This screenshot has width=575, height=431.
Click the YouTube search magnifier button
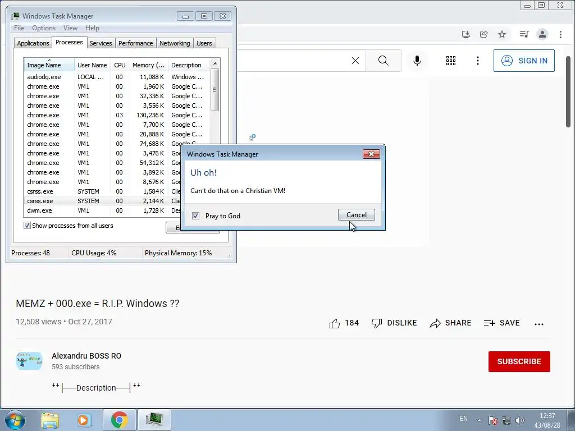click(x=383, y=61)
